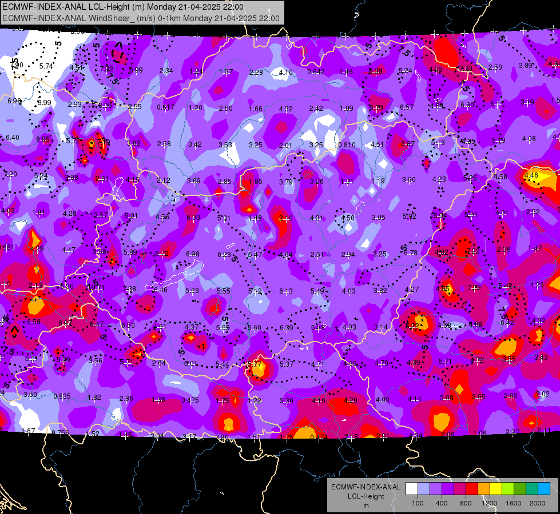Click the WindShear 0-1km title line

click(141, 18)
